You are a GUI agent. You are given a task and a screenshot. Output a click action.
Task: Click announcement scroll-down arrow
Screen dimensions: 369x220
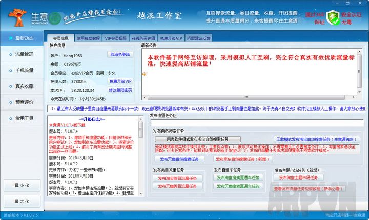coord(359,92)
